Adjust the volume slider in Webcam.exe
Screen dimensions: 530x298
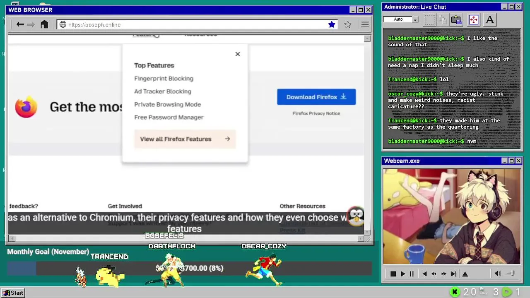[x=511, y=273]
